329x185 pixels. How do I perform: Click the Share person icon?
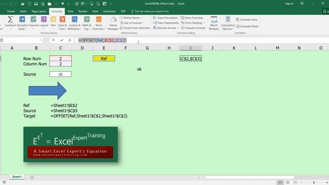point(325,11)
